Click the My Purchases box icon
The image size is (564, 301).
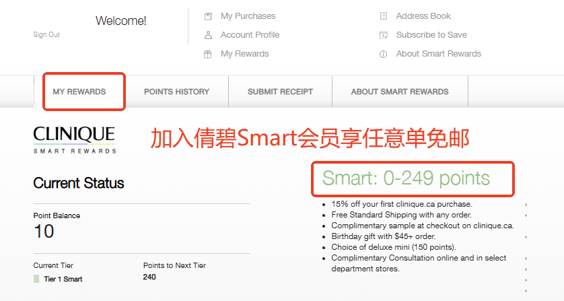click(208, 16)
